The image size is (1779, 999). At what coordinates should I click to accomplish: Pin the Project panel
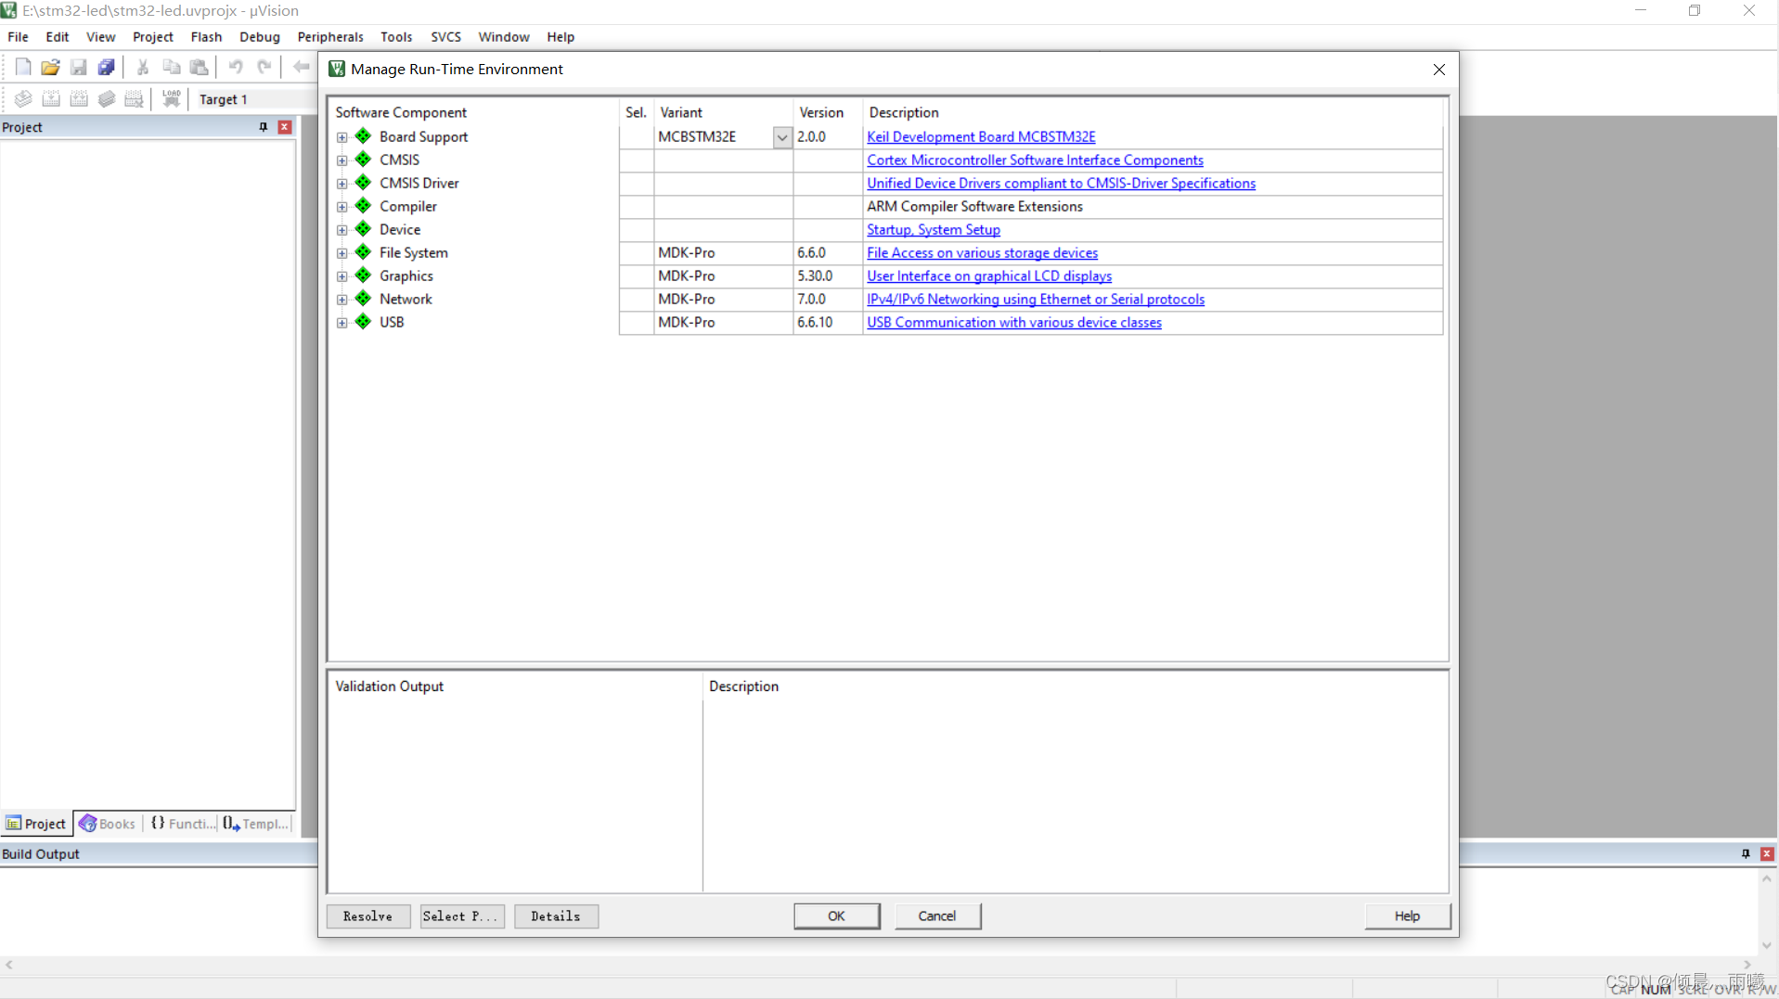(x=264, y=127)
